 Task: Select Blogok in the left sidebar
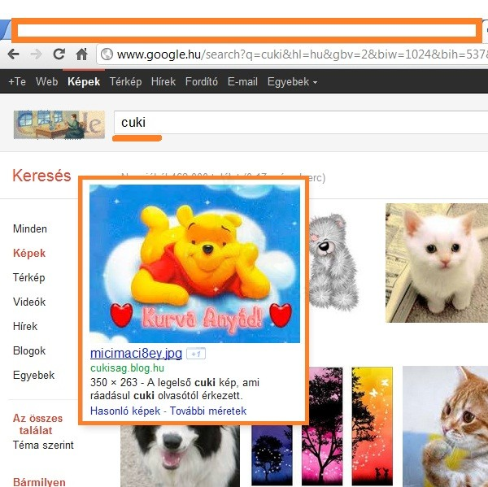point(29,350)
